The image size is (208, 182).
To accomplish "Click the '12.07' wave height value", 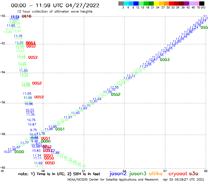I will [59, 155].
